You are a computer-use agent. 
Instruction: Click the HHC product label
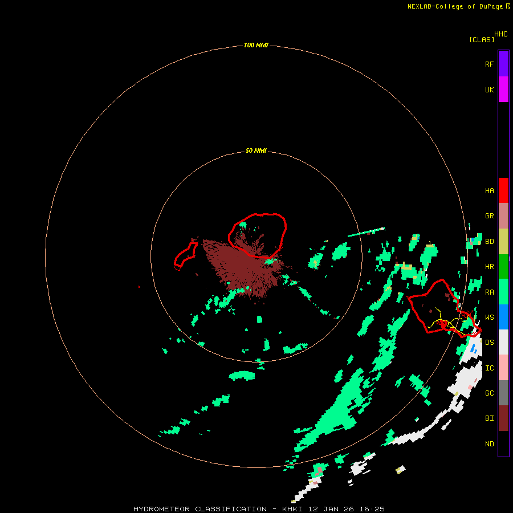pyautogui.click(x=500, y=34)
